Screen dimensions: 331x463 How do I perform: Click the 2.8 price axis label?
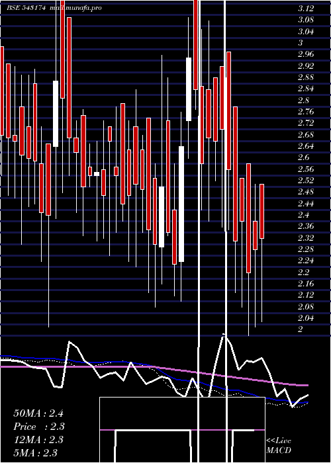tap(303, 101)
